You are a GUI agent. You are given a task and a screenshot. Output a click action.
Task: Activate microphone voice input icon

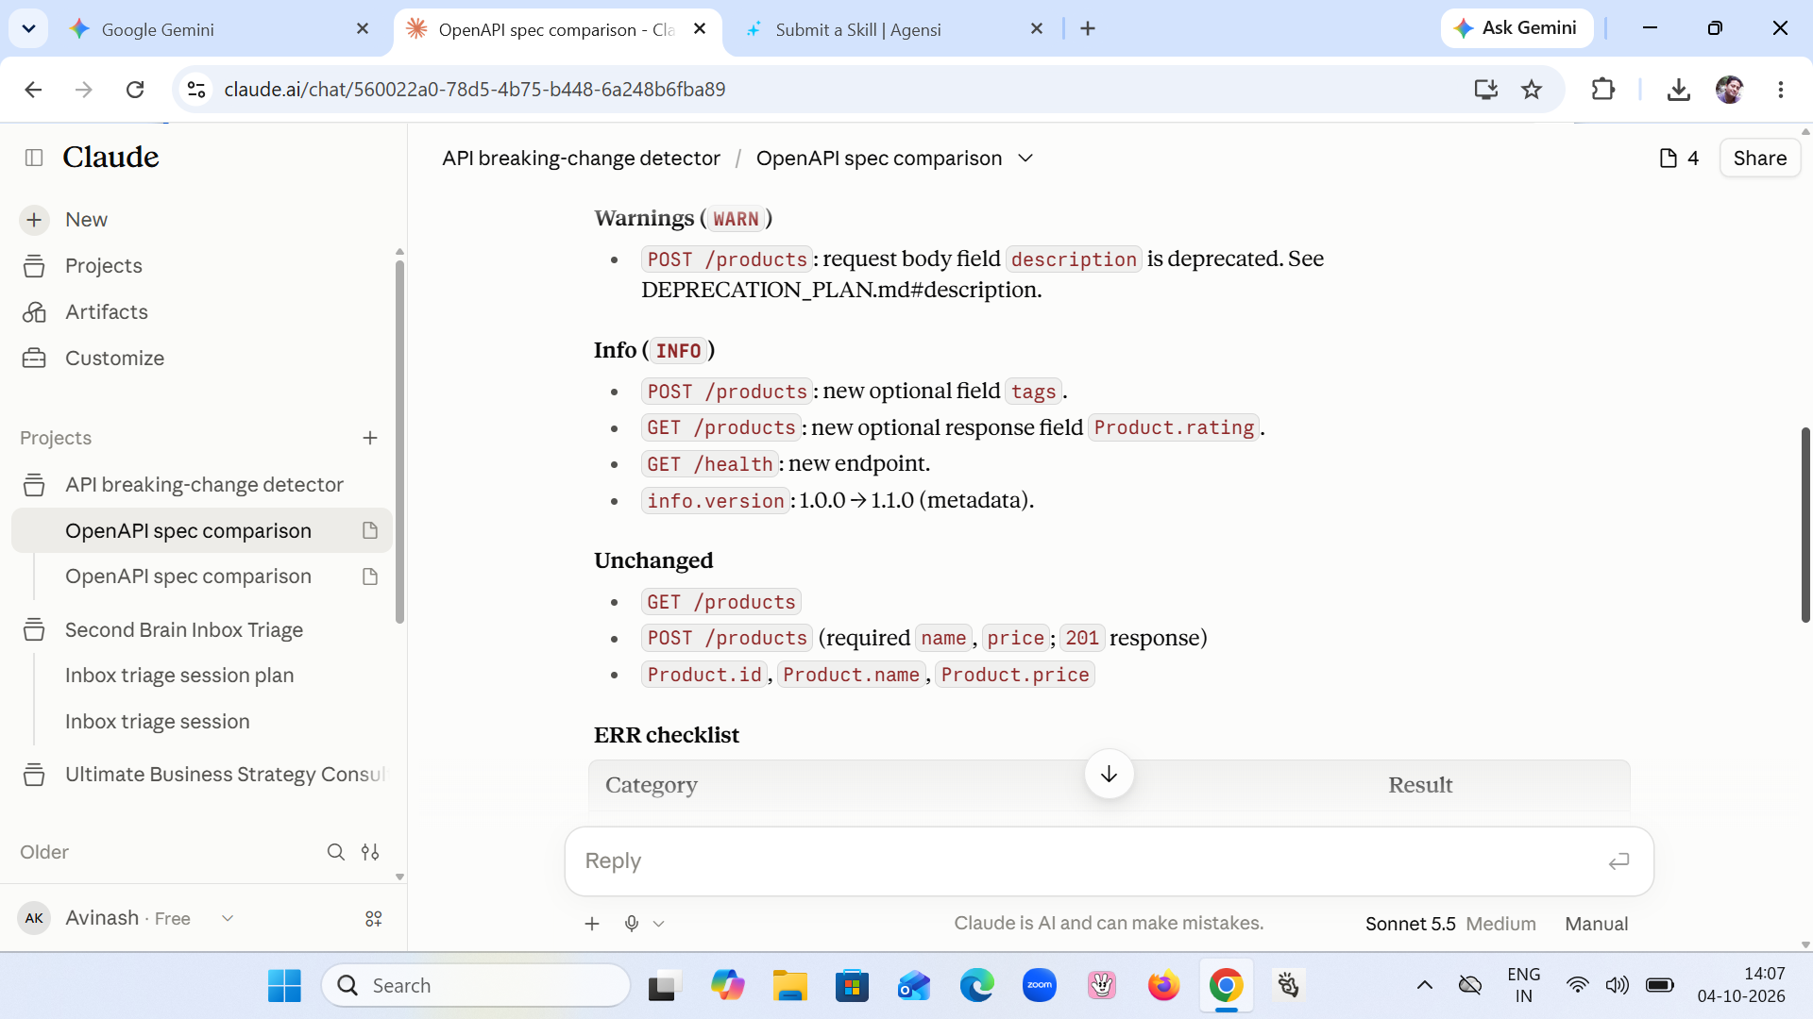[x=632, y=924]
